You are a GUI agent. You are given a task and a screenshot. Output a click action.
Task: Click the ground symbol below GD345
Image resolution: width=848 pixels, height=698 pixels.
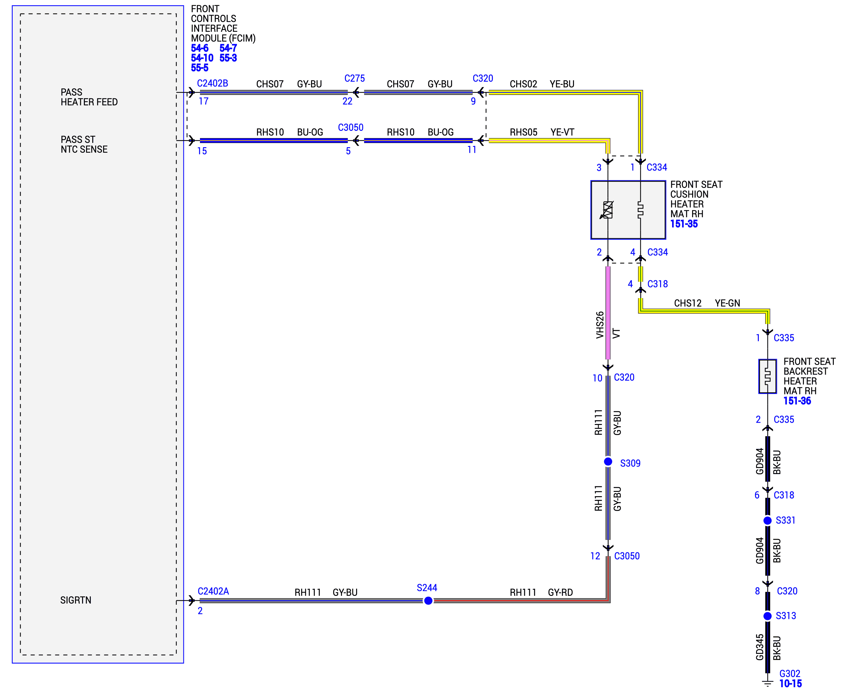767,683
